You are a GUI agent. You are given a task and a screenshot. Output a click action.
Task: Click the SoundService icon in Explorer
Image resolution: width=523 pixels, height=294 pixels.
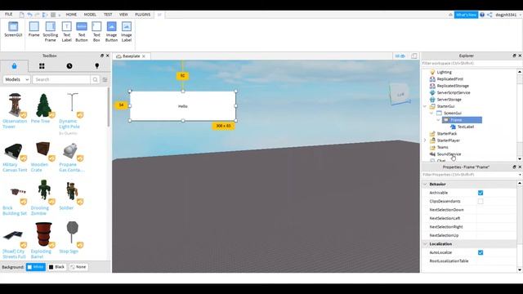tap(432, 154)
